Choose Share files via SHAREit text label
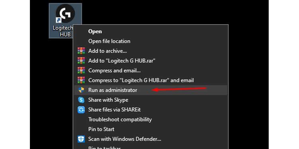The image size is (299, 149). pyautogui.click(x=114, y=110)
